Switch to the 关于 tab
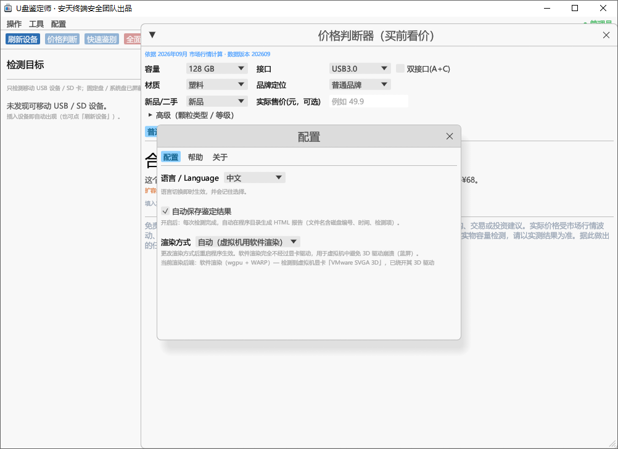The height and width of the screenshot is (449, 618). tap(220, 157)
